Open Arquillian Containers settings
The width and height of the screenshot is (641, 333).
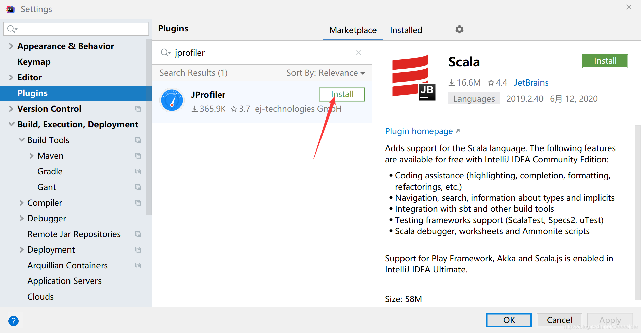click(x=67, y=265)
